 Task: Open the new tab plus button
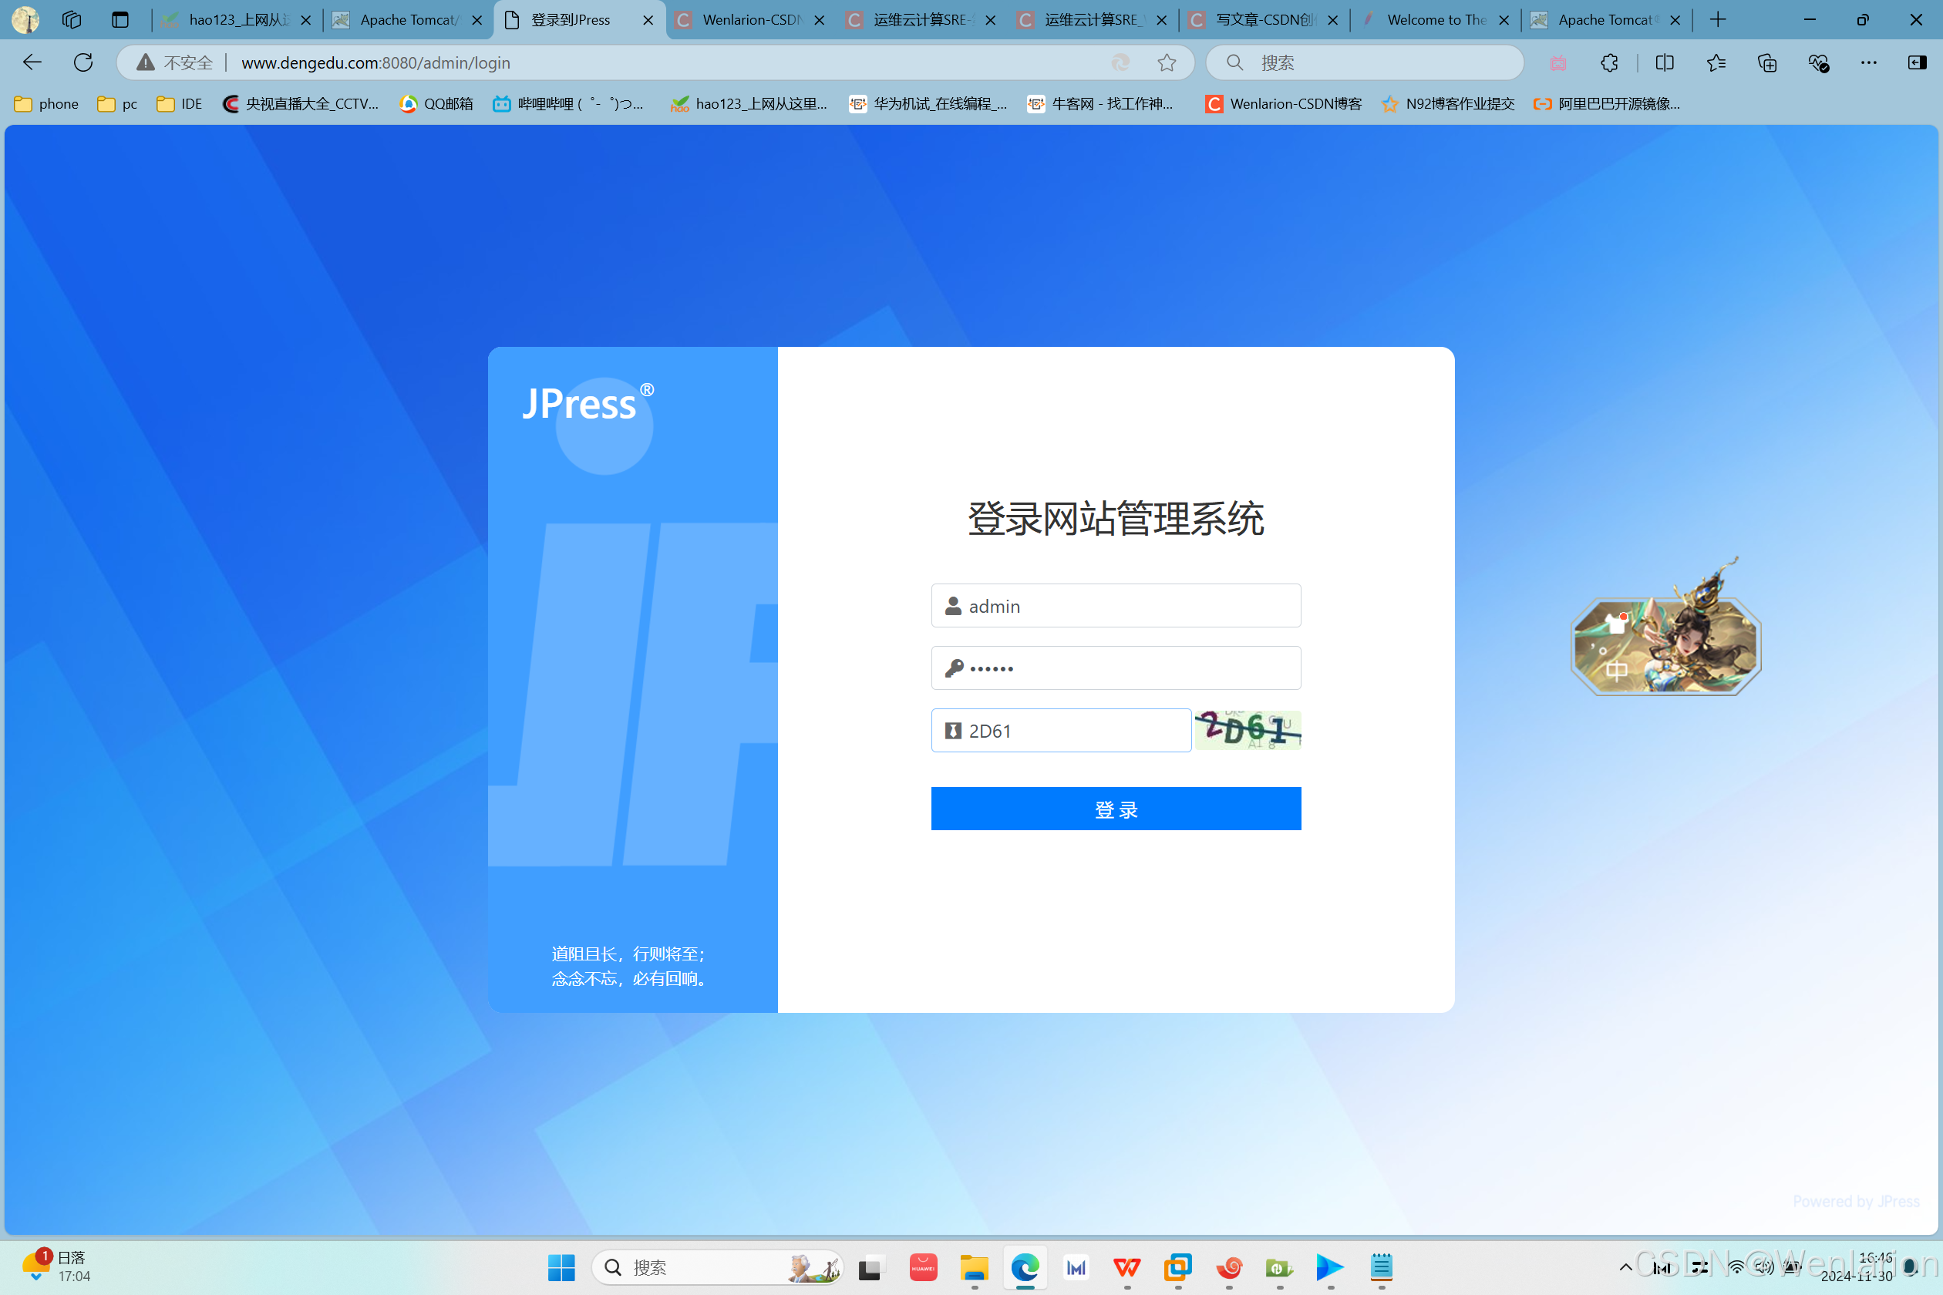coord(1719,20)
